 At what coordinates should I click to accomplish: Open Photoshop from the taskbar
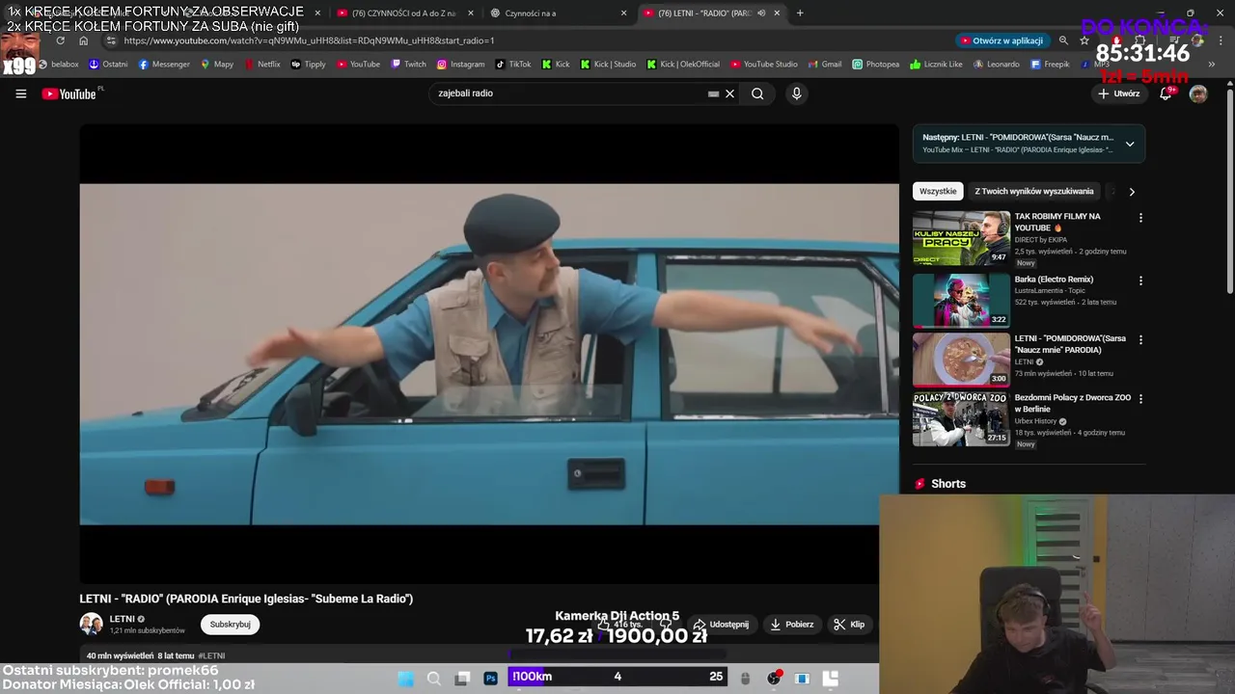tap(490, 678)
